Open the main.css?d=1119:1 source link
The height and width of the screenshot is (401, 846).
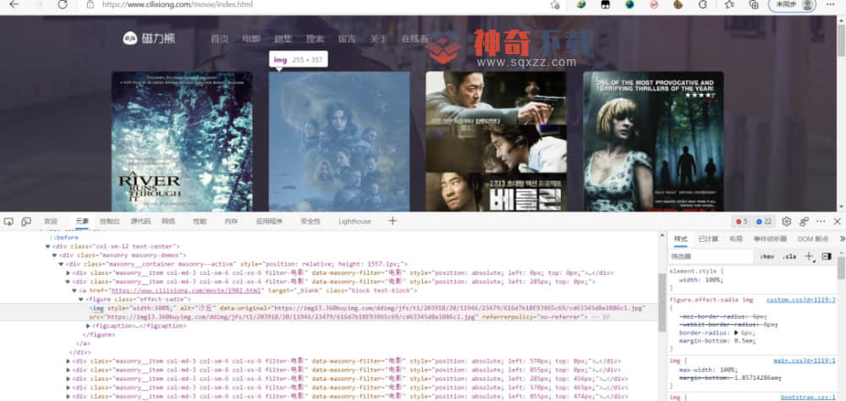[x=805, y=360]
